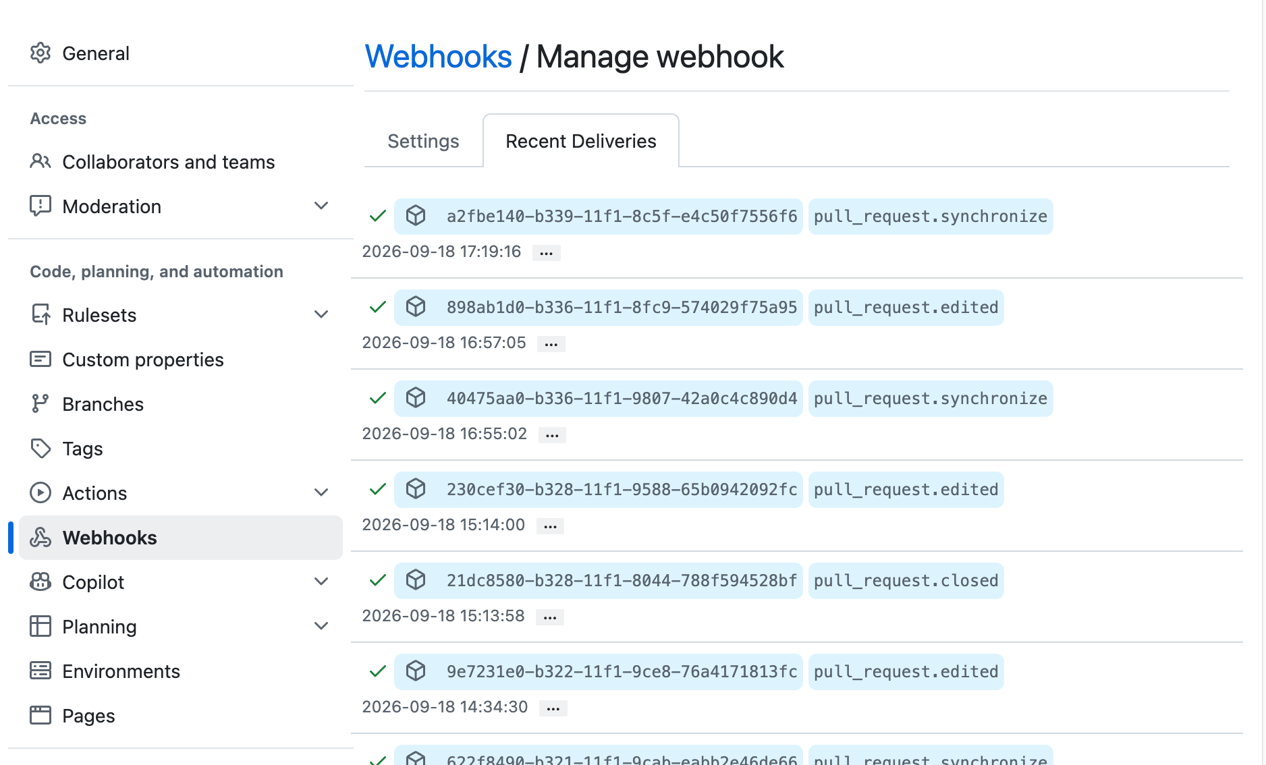Show more for the 16:55:02 delivery
Image resolution: width=1266 pixels, height=765 pixels.
552,435
